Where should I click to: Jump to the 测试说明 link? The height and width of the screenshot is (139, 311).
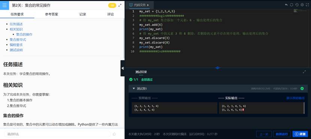tap(16, 50)
